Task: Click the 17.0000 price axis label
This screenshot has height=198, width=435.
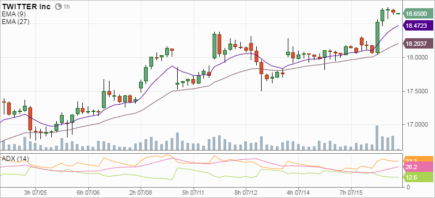Action: pos(416,125)
